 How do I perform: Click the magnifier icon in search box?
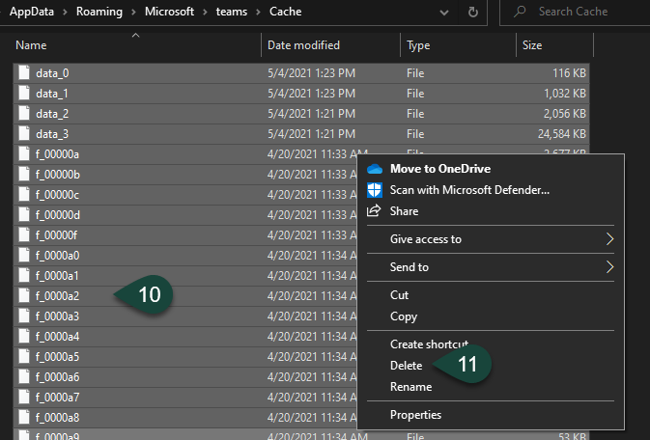[521, 13]
